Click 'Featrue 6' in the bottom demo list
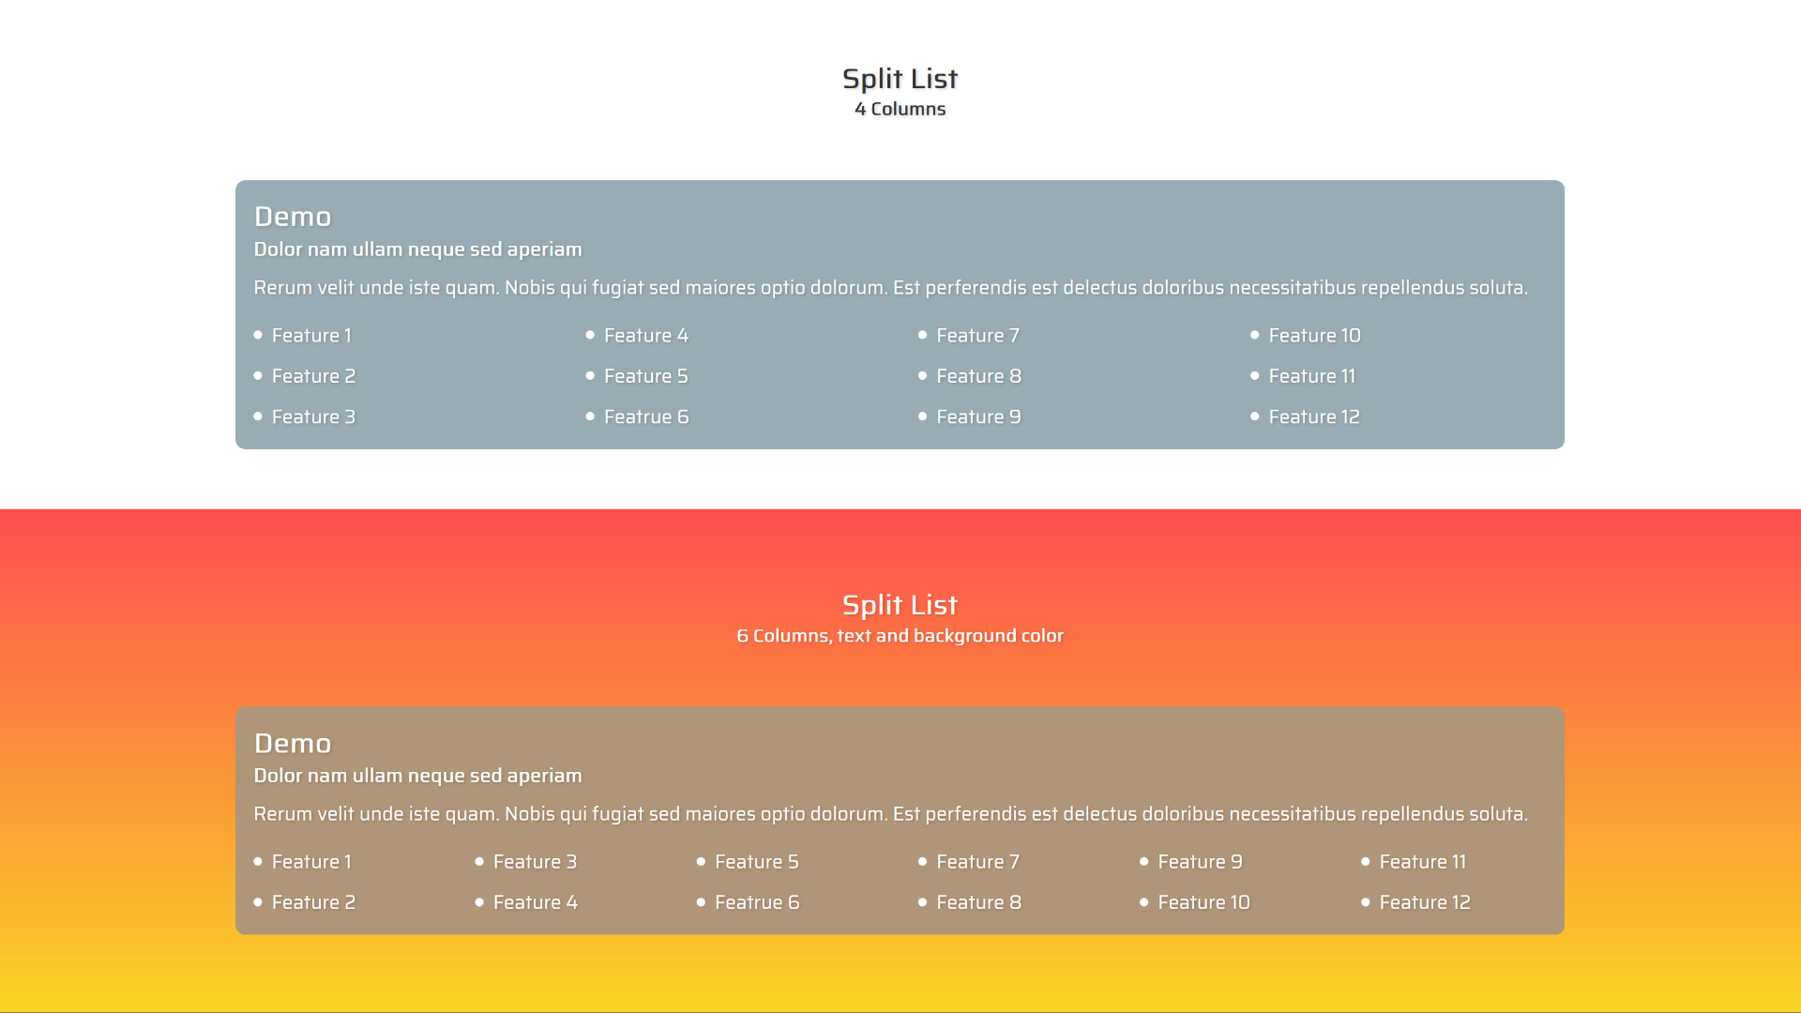Image resolution: width=1801 pixels, height=1013 pixels. 757,901
